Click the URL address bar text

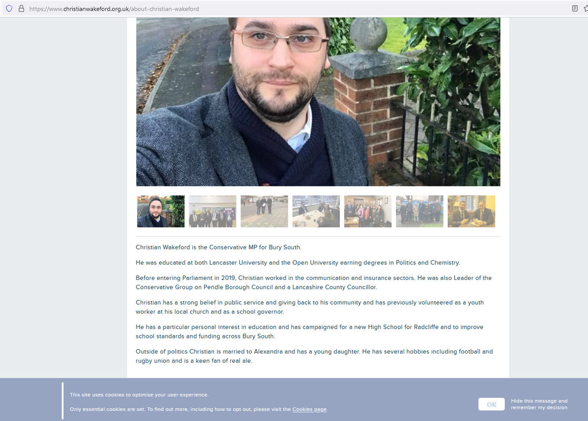coord(114,8)
